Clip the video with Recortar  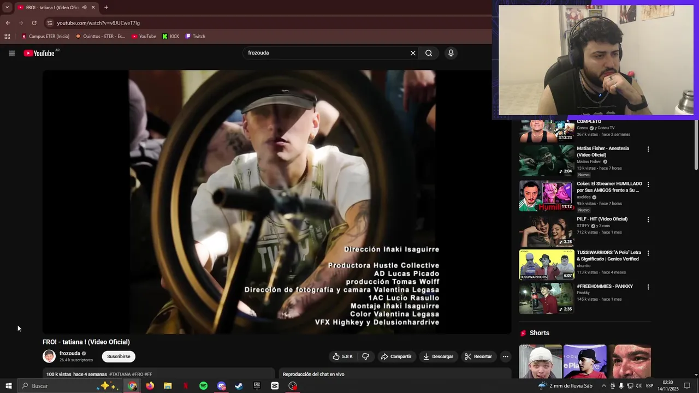point(478,356)
